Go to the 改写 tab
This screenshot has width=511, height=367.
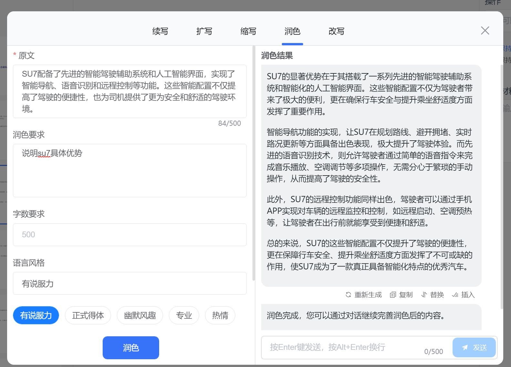point(336,31)
